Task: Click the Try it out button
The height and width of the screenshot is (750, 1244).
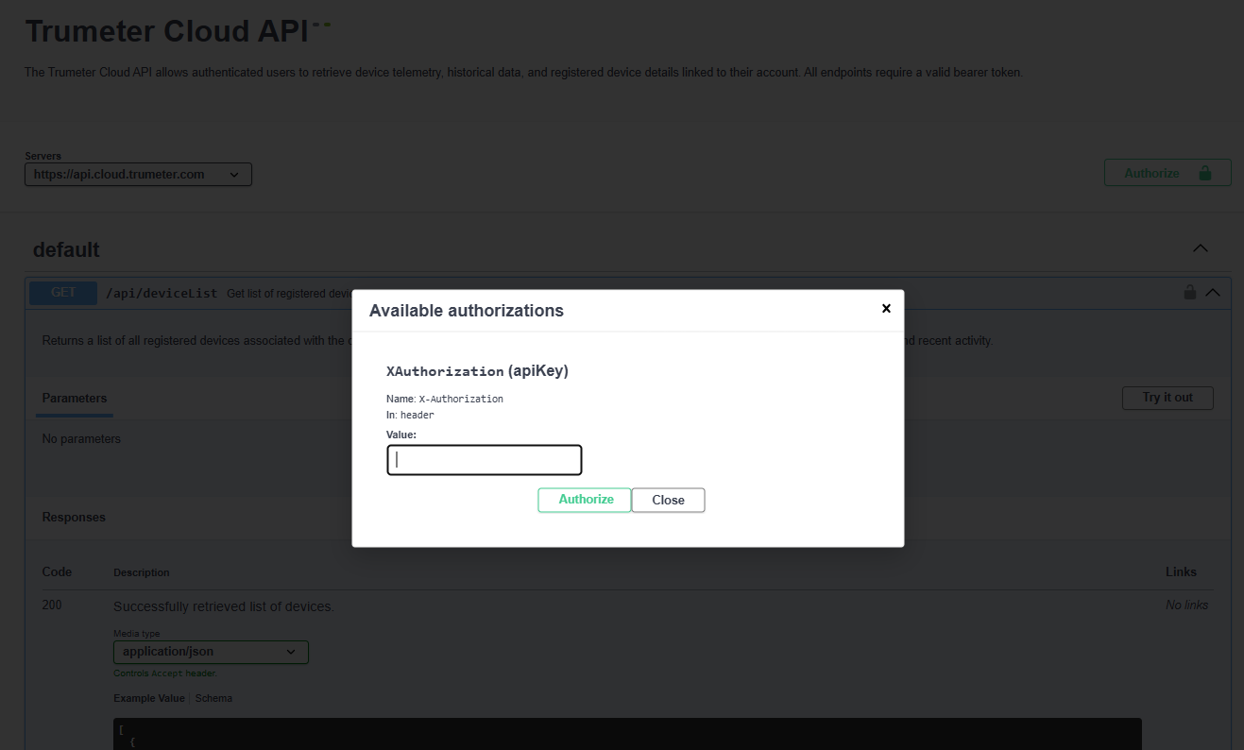Action: click(1167, 398)
